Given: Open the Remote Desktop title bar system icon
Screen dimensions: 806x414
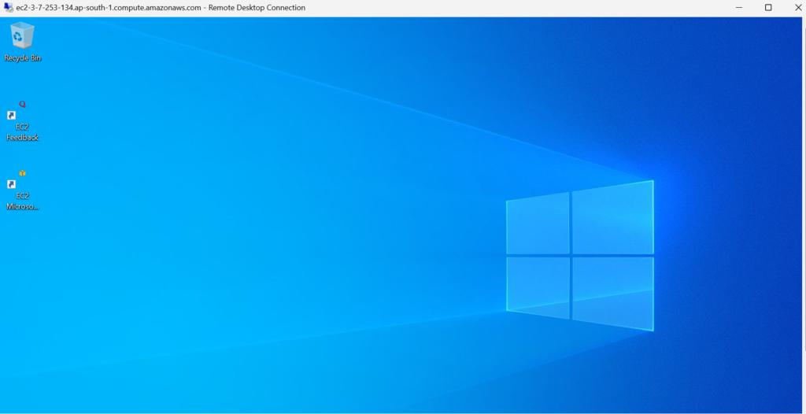Looking at the screenshot, I should (x=8, y=8).
